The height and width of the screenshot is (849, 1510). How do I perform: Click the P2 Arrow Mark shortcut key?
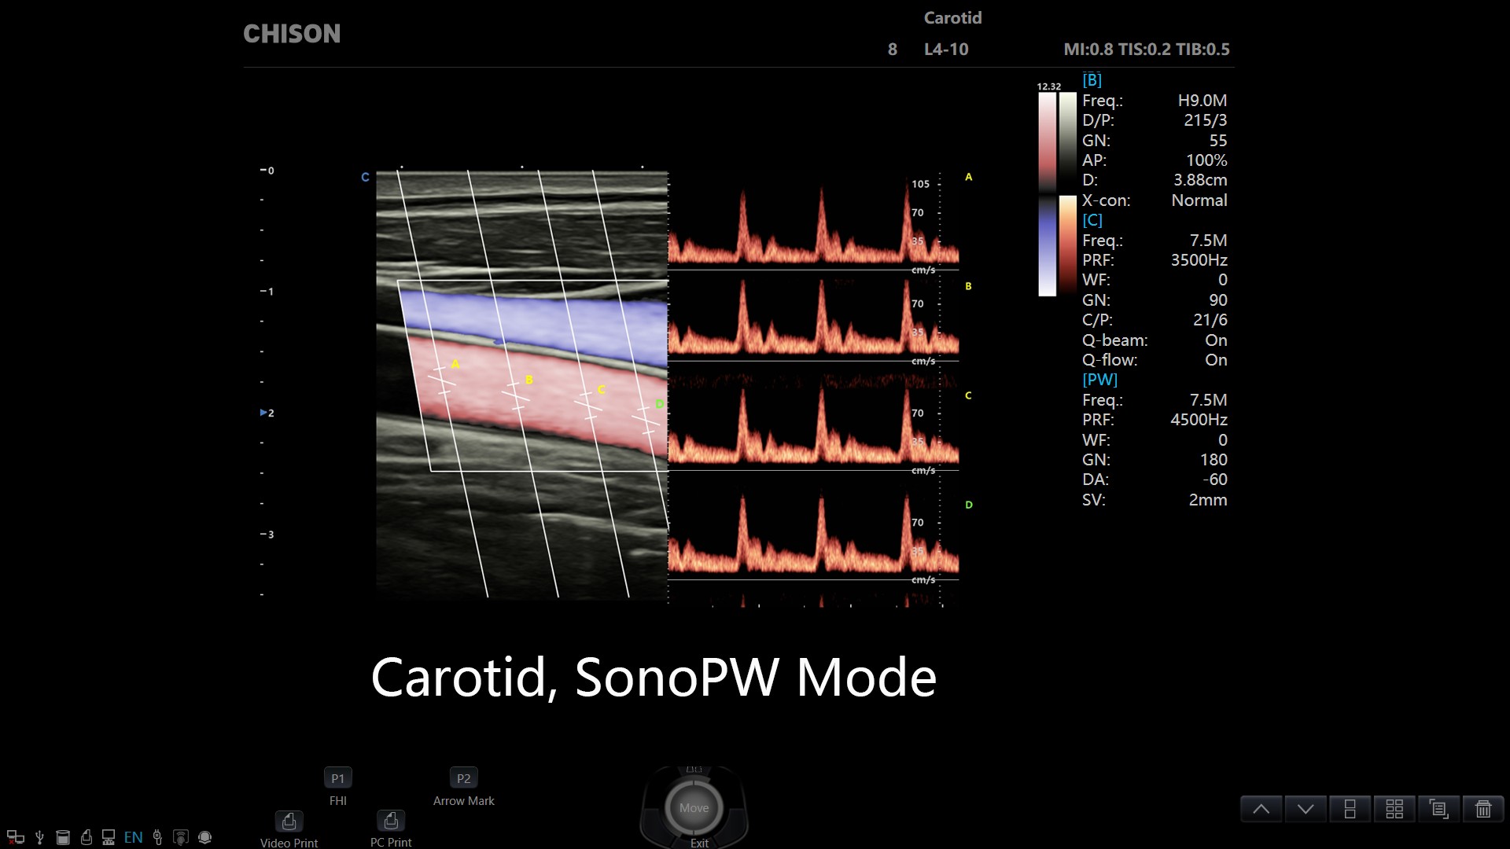tap(463, 778)
